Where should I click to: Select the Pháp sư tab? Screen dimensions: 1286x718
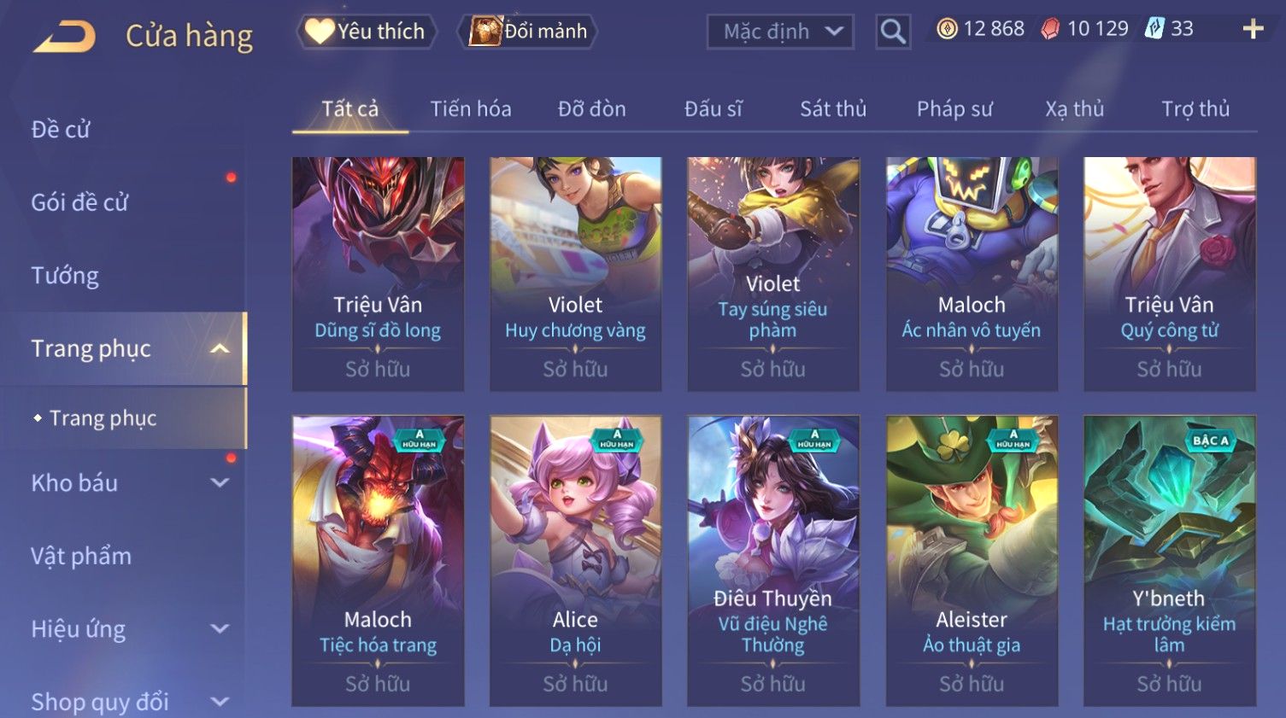click(954, 109)
